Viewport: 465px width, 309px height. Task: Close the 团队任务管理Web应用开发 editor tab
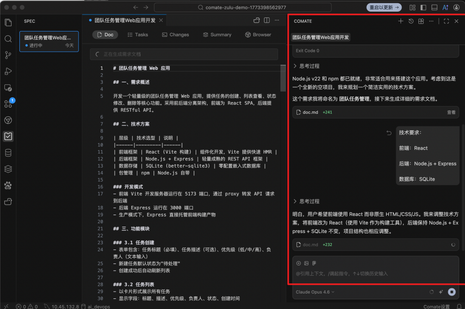pyautogui.click(x=161, y=20)
